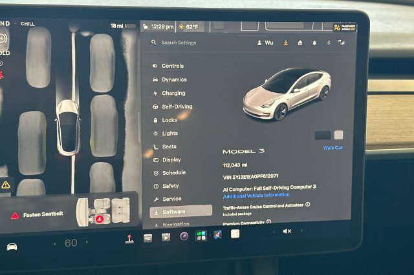Tap the AI Computer: Full Self-Driving Computer 3 text
Screen dimensions: 414x275
coord(269,188)
